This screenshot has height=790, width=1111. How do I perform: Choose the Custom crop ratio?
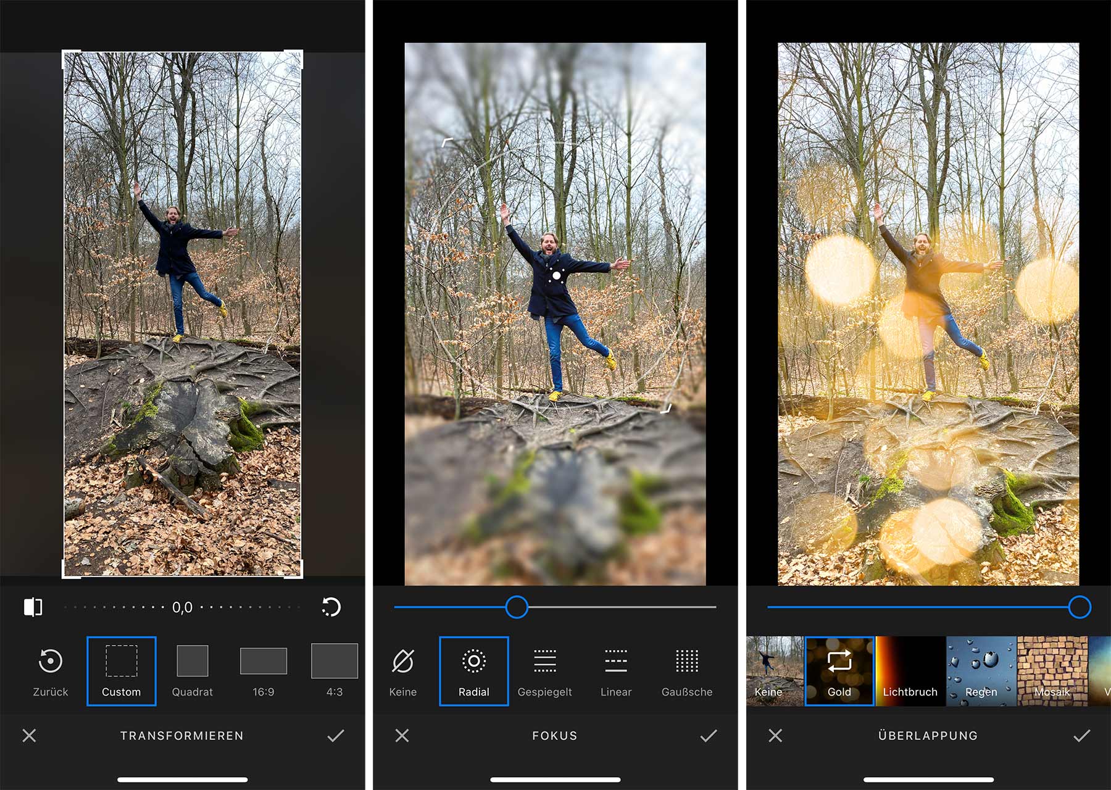click(122, 671)
